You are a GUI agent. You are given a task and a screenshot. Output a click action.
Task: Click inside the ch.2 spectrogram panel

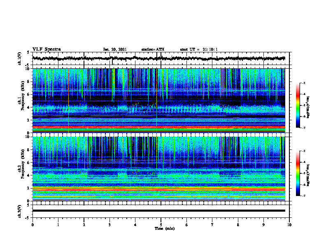[158, 169]
